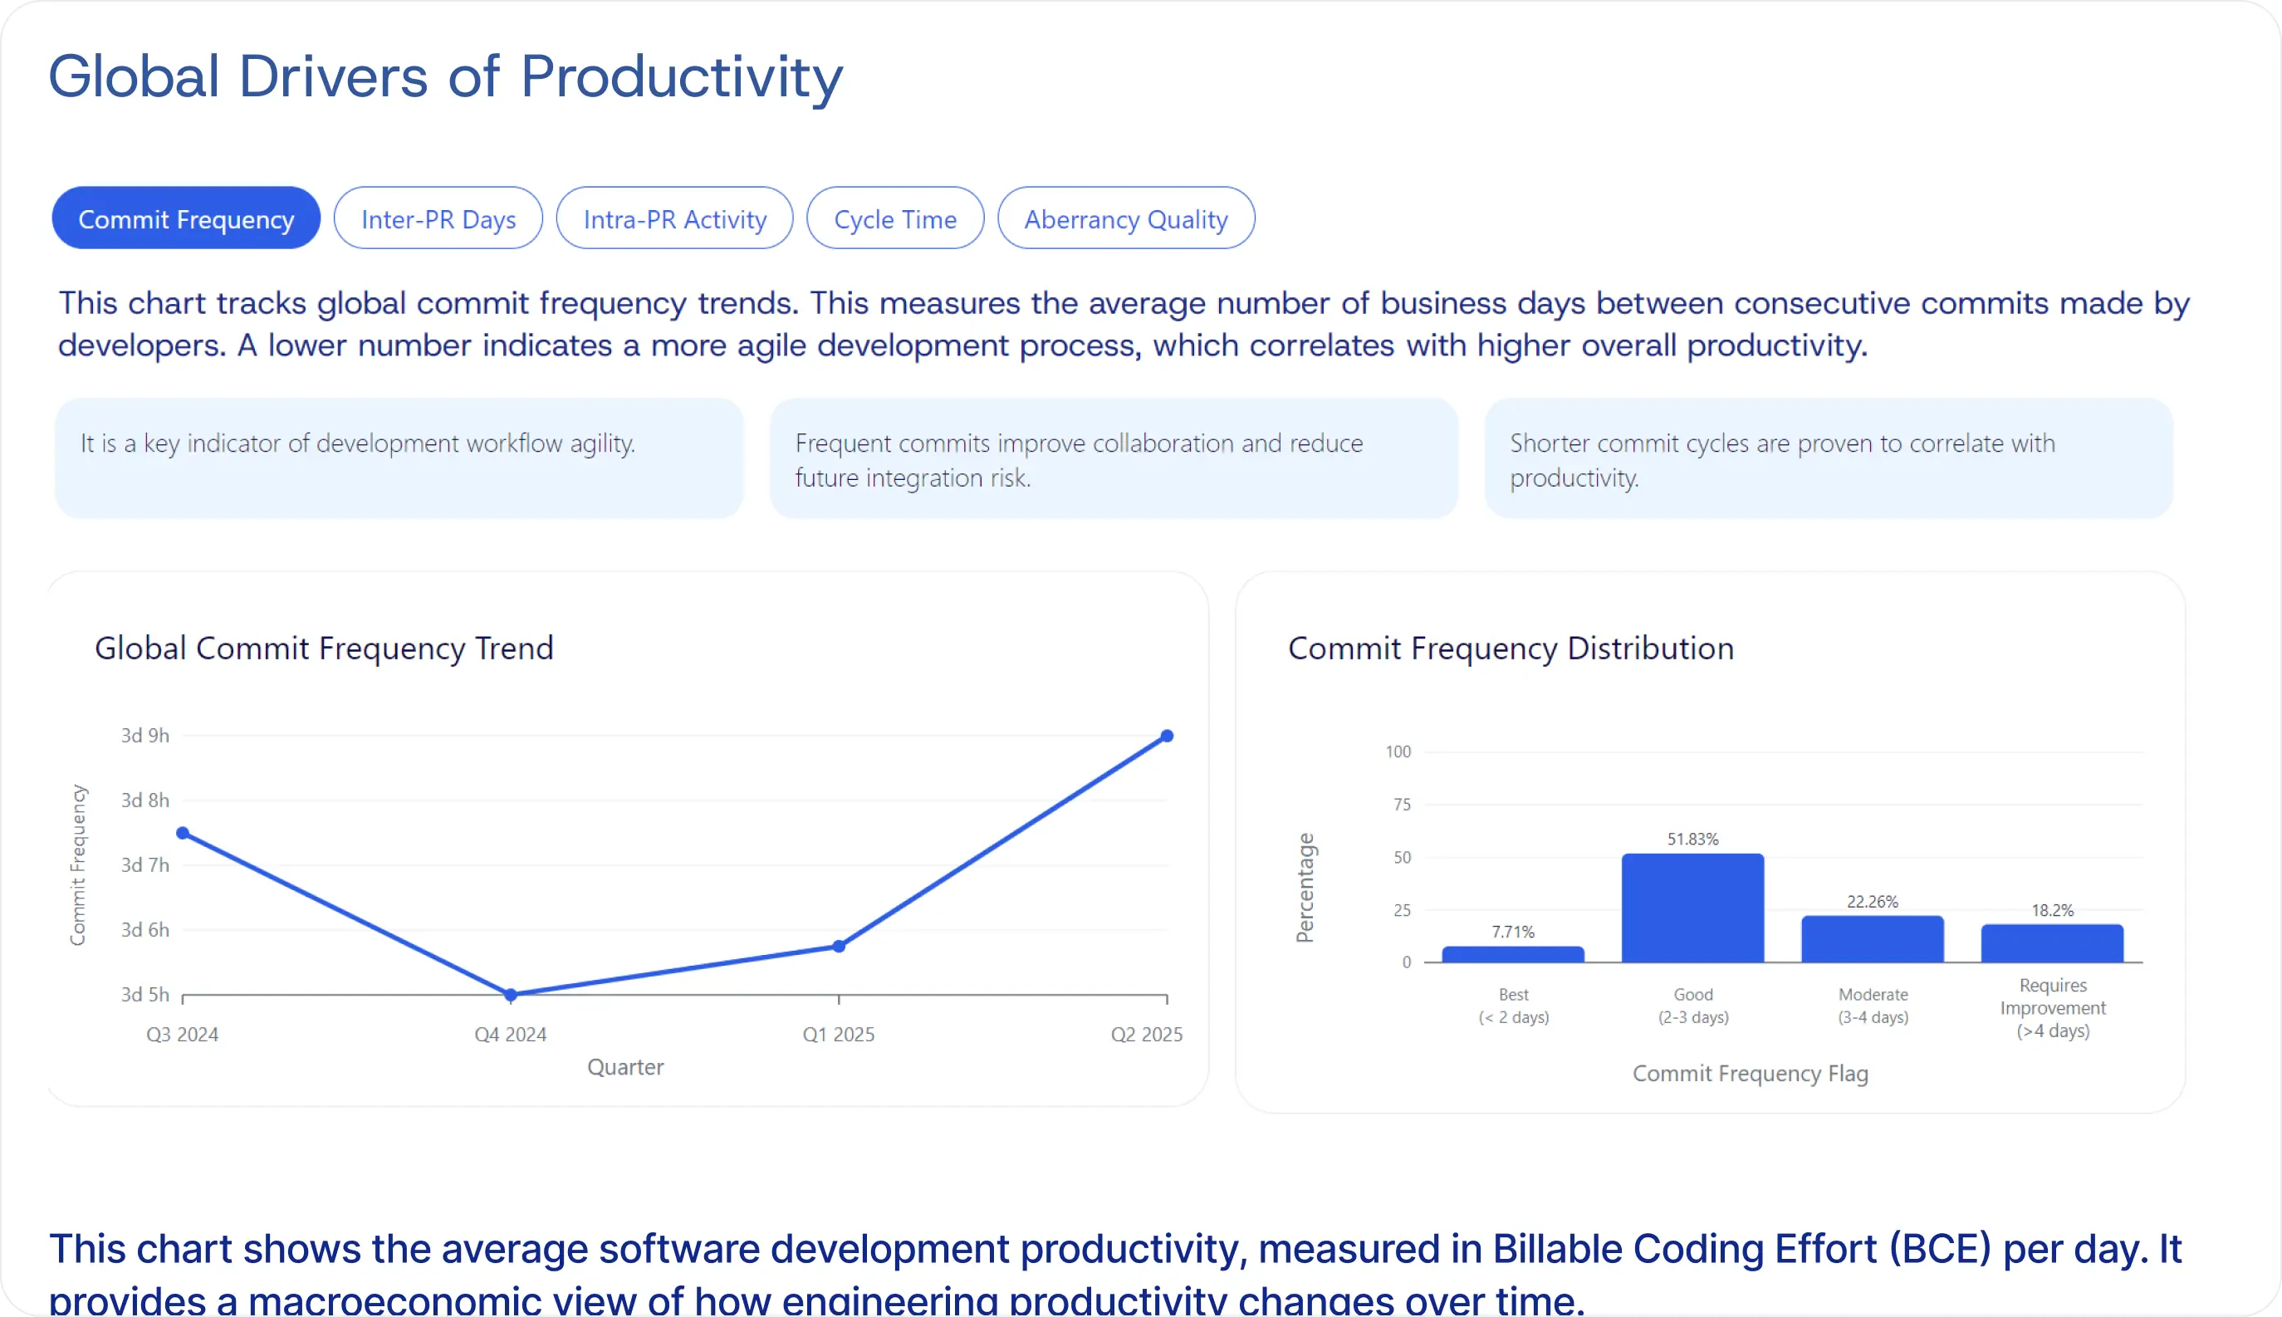The height and width of the screenshot is (1317, 2282).
Task: Click the Global Drivers of Productivity heading
Action: [445, 77]
